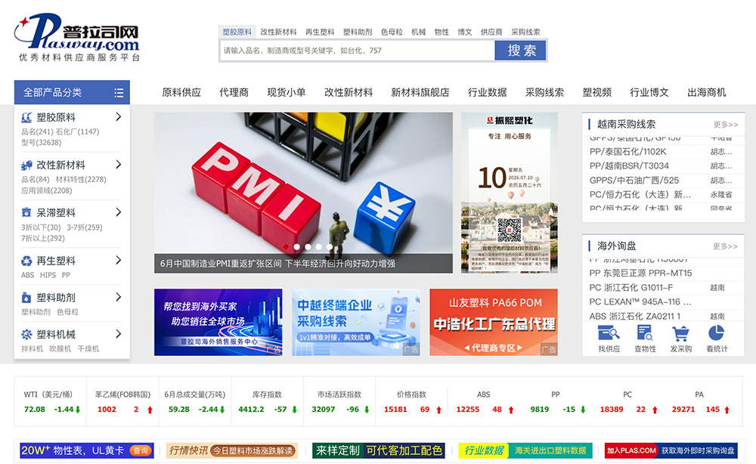Open the 帮您找到海外买家 ad banner
The image size is (756, 464).
pyautogui.click(x=218, y=323)
